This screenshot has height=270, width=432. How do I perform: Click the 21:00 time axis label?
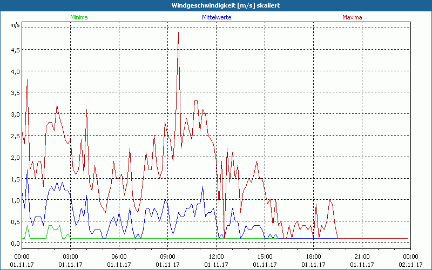point(362,256)
